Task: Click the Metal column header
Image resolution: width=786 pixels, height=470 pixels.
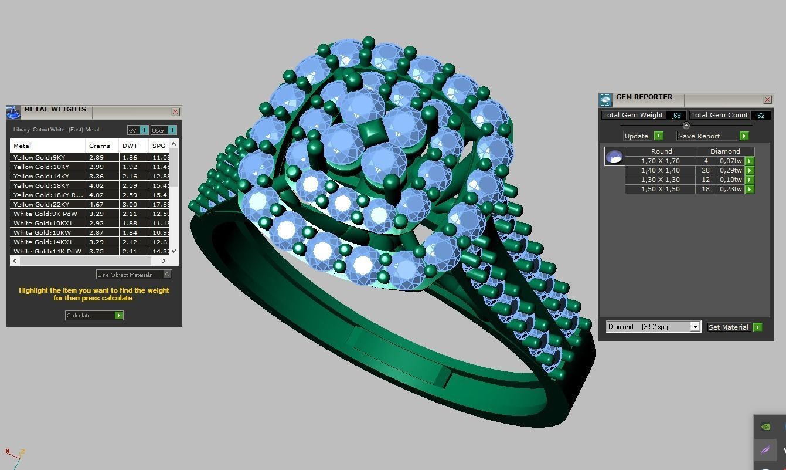Action: coord(47,146)
